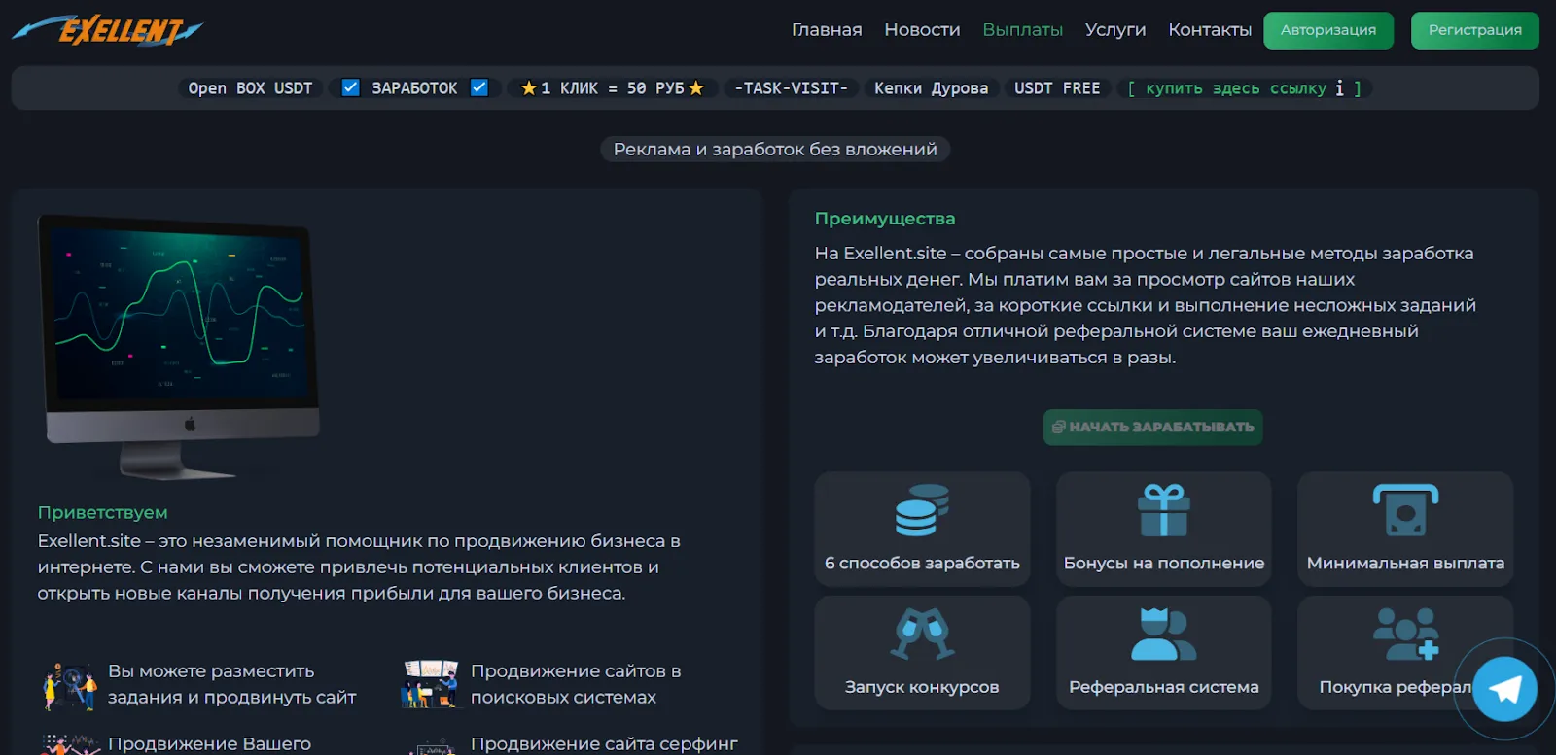This screenshot has height=755, width=1556.
Task: Click the Регистрация button
Action: [x=1475, y=30]
